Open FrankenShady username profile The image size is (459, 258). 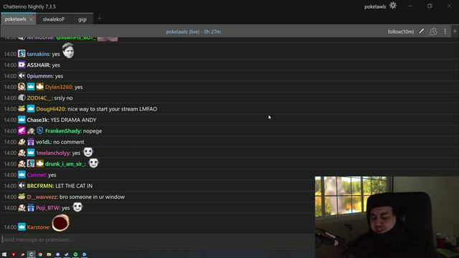click(63, 131)
